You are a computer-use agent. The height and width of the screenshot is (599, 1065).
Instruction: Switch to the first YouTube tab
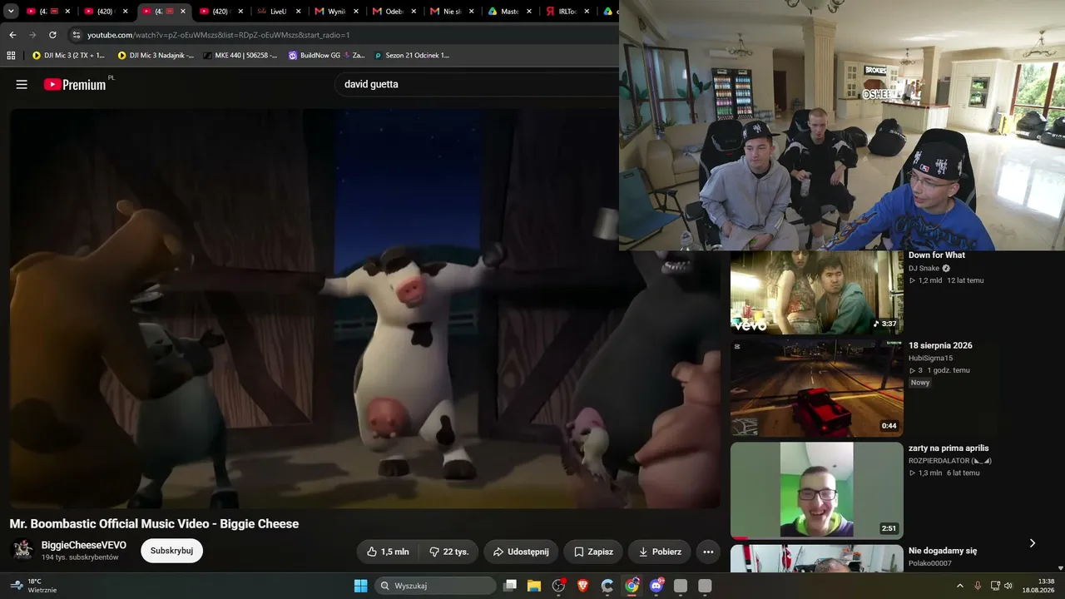[x=47, y=12]
